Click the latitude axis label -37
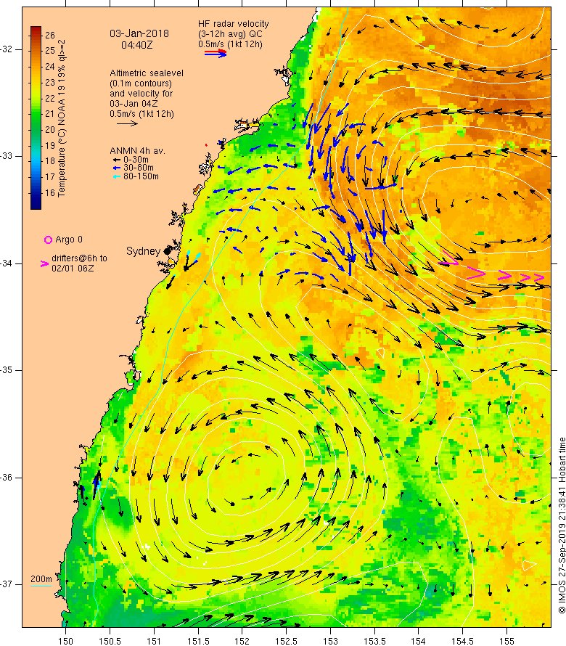The height and width of the screenshot is (646, 566). [7, 584]
